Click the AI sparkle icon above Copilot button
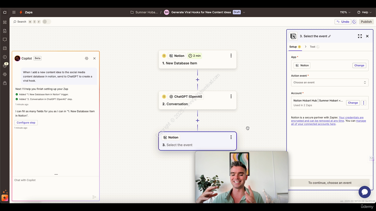The image size is (376, 211). 5,192
